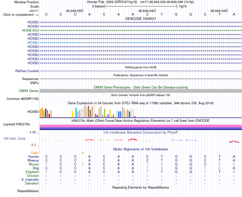Open 'Publications: Sequences in Scientific Articles' title
Screen dimensions: 242x197
pyautogui.click(x=141, y=75)
